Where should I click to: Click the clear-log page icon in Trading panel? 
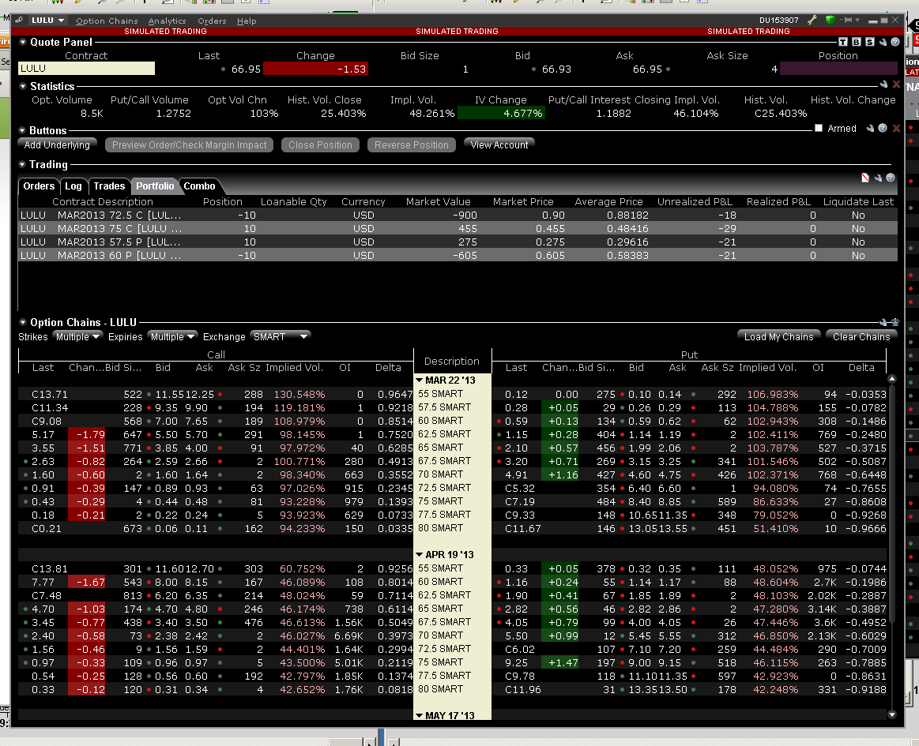tap(865, 178)
